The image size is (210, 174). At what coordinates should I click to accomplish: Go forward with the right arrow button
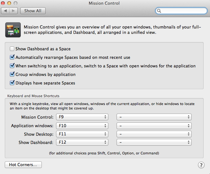pos(13,11)
